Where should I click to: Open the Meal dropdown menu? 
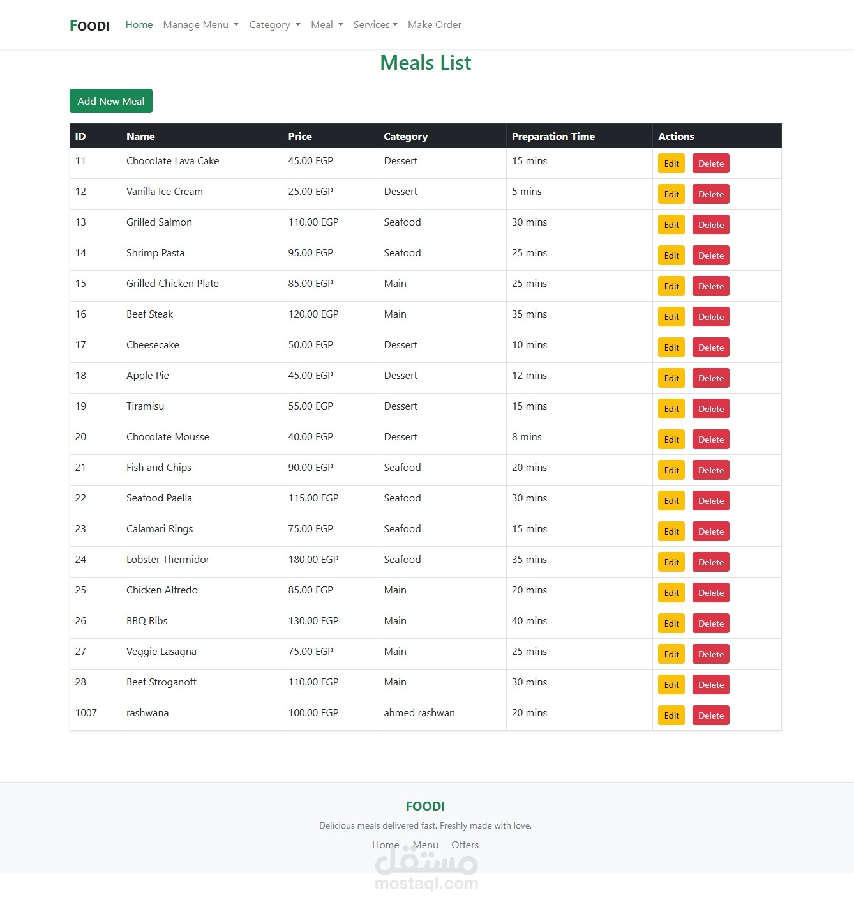coord(327,25)
